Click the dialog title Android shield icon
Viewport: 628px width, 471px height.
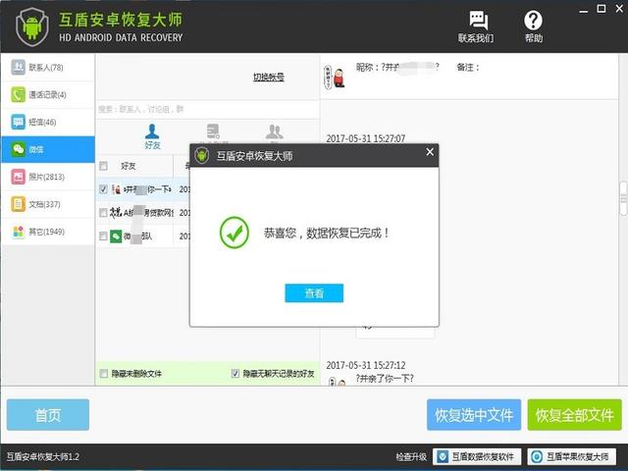(x=202, y=155)
